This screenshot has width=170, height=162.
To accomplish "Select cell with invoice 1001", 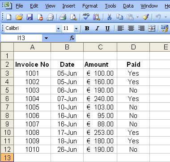I will point(32,73).
